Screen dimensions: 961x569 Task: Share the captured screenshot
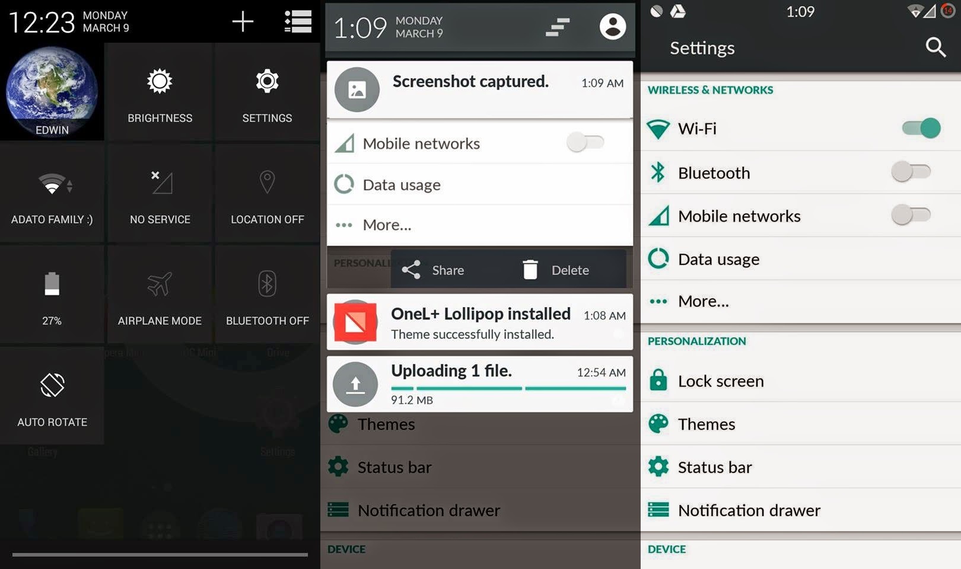coord(434,270)
